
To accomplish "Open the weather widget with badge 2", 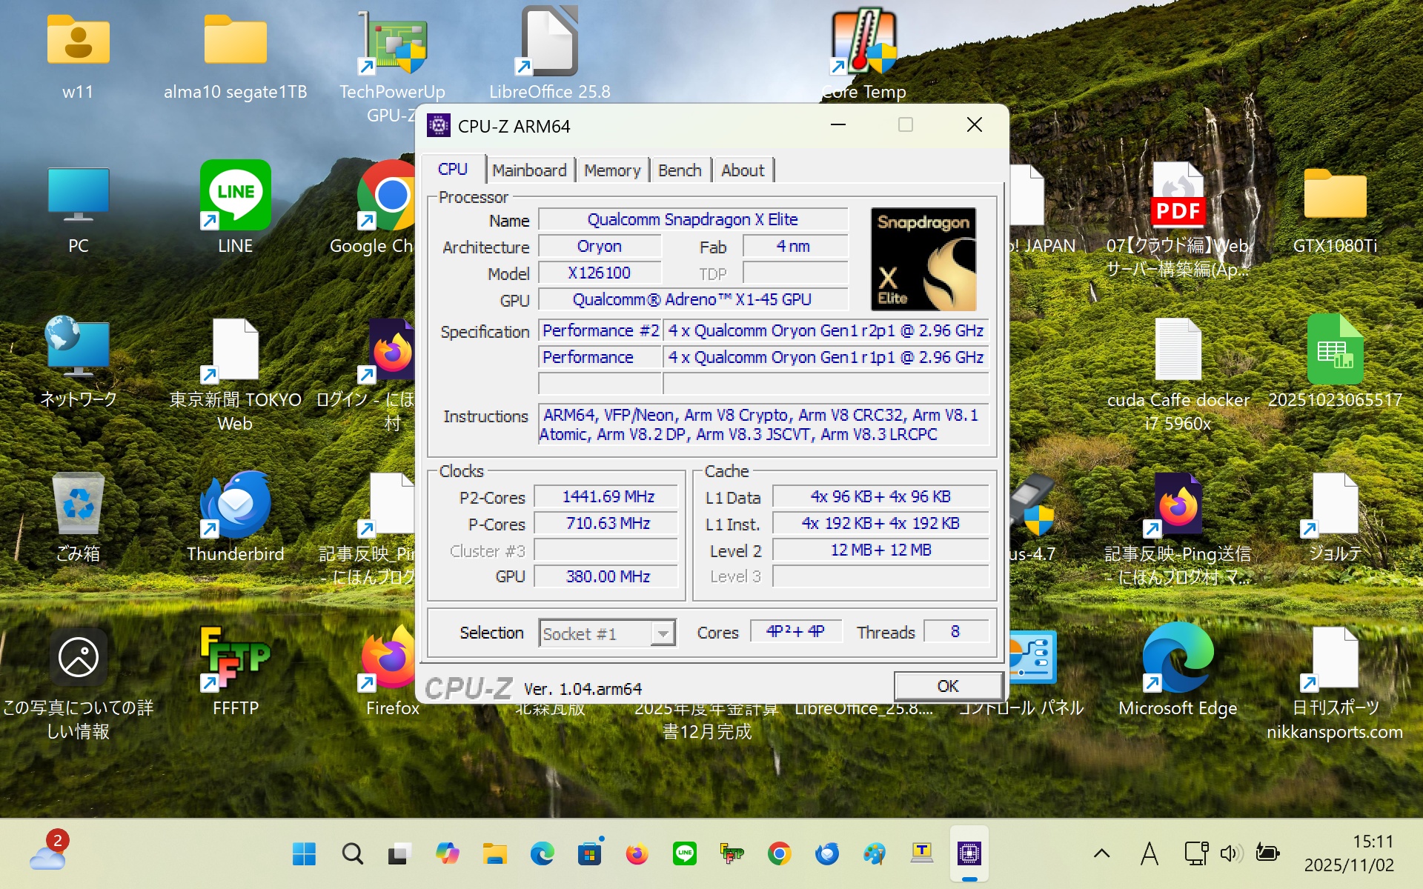I will (x=49, y=852).
